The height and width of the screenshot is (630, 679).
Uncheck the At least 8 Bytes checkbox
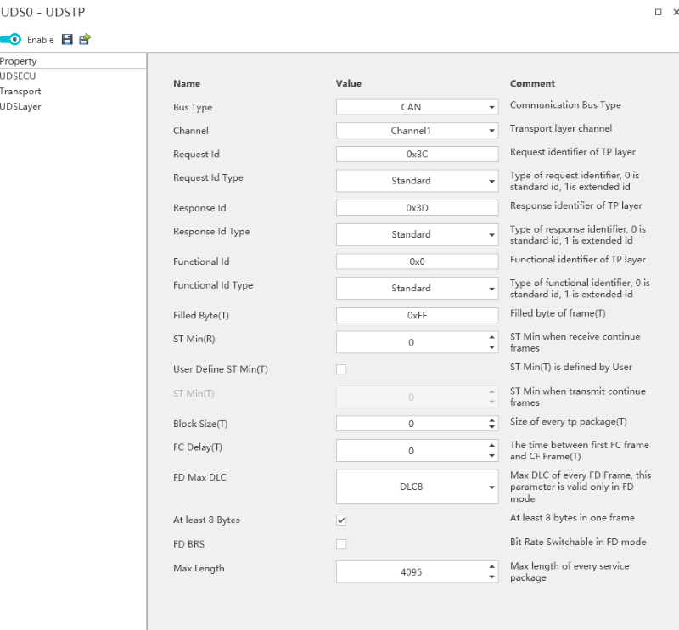(341, 520)
